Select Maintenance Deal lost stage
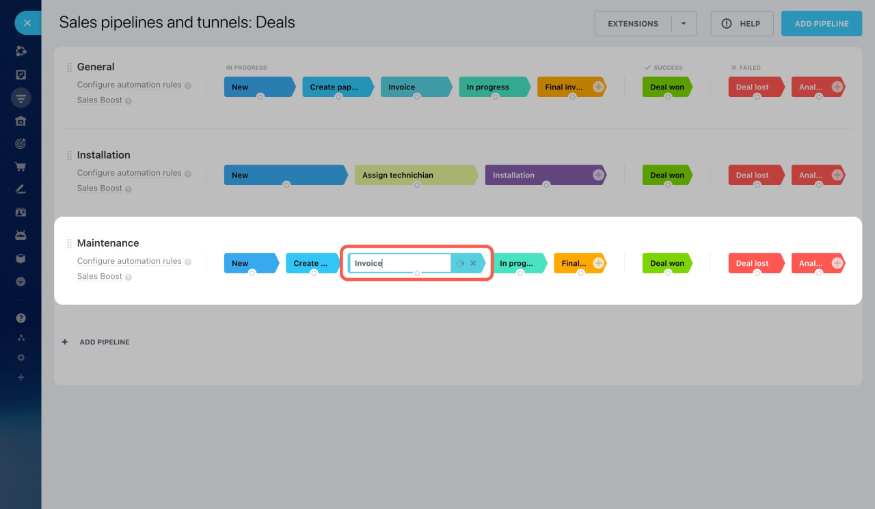 point(756,263)
